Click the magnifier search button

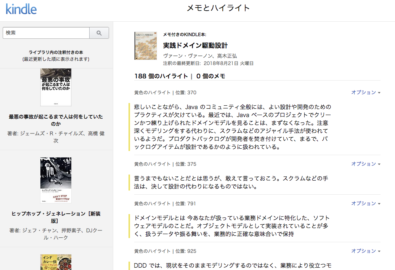99,33
